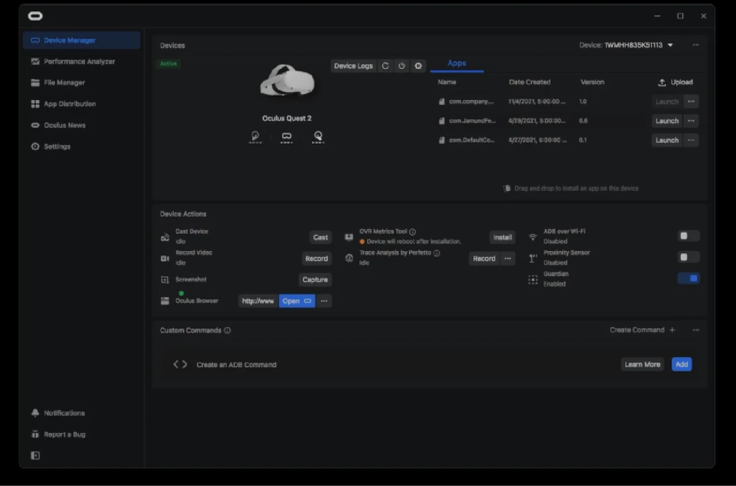The image size is (736, 486).
Task: Switch to the Apps tab
Action: pos(457,64)
